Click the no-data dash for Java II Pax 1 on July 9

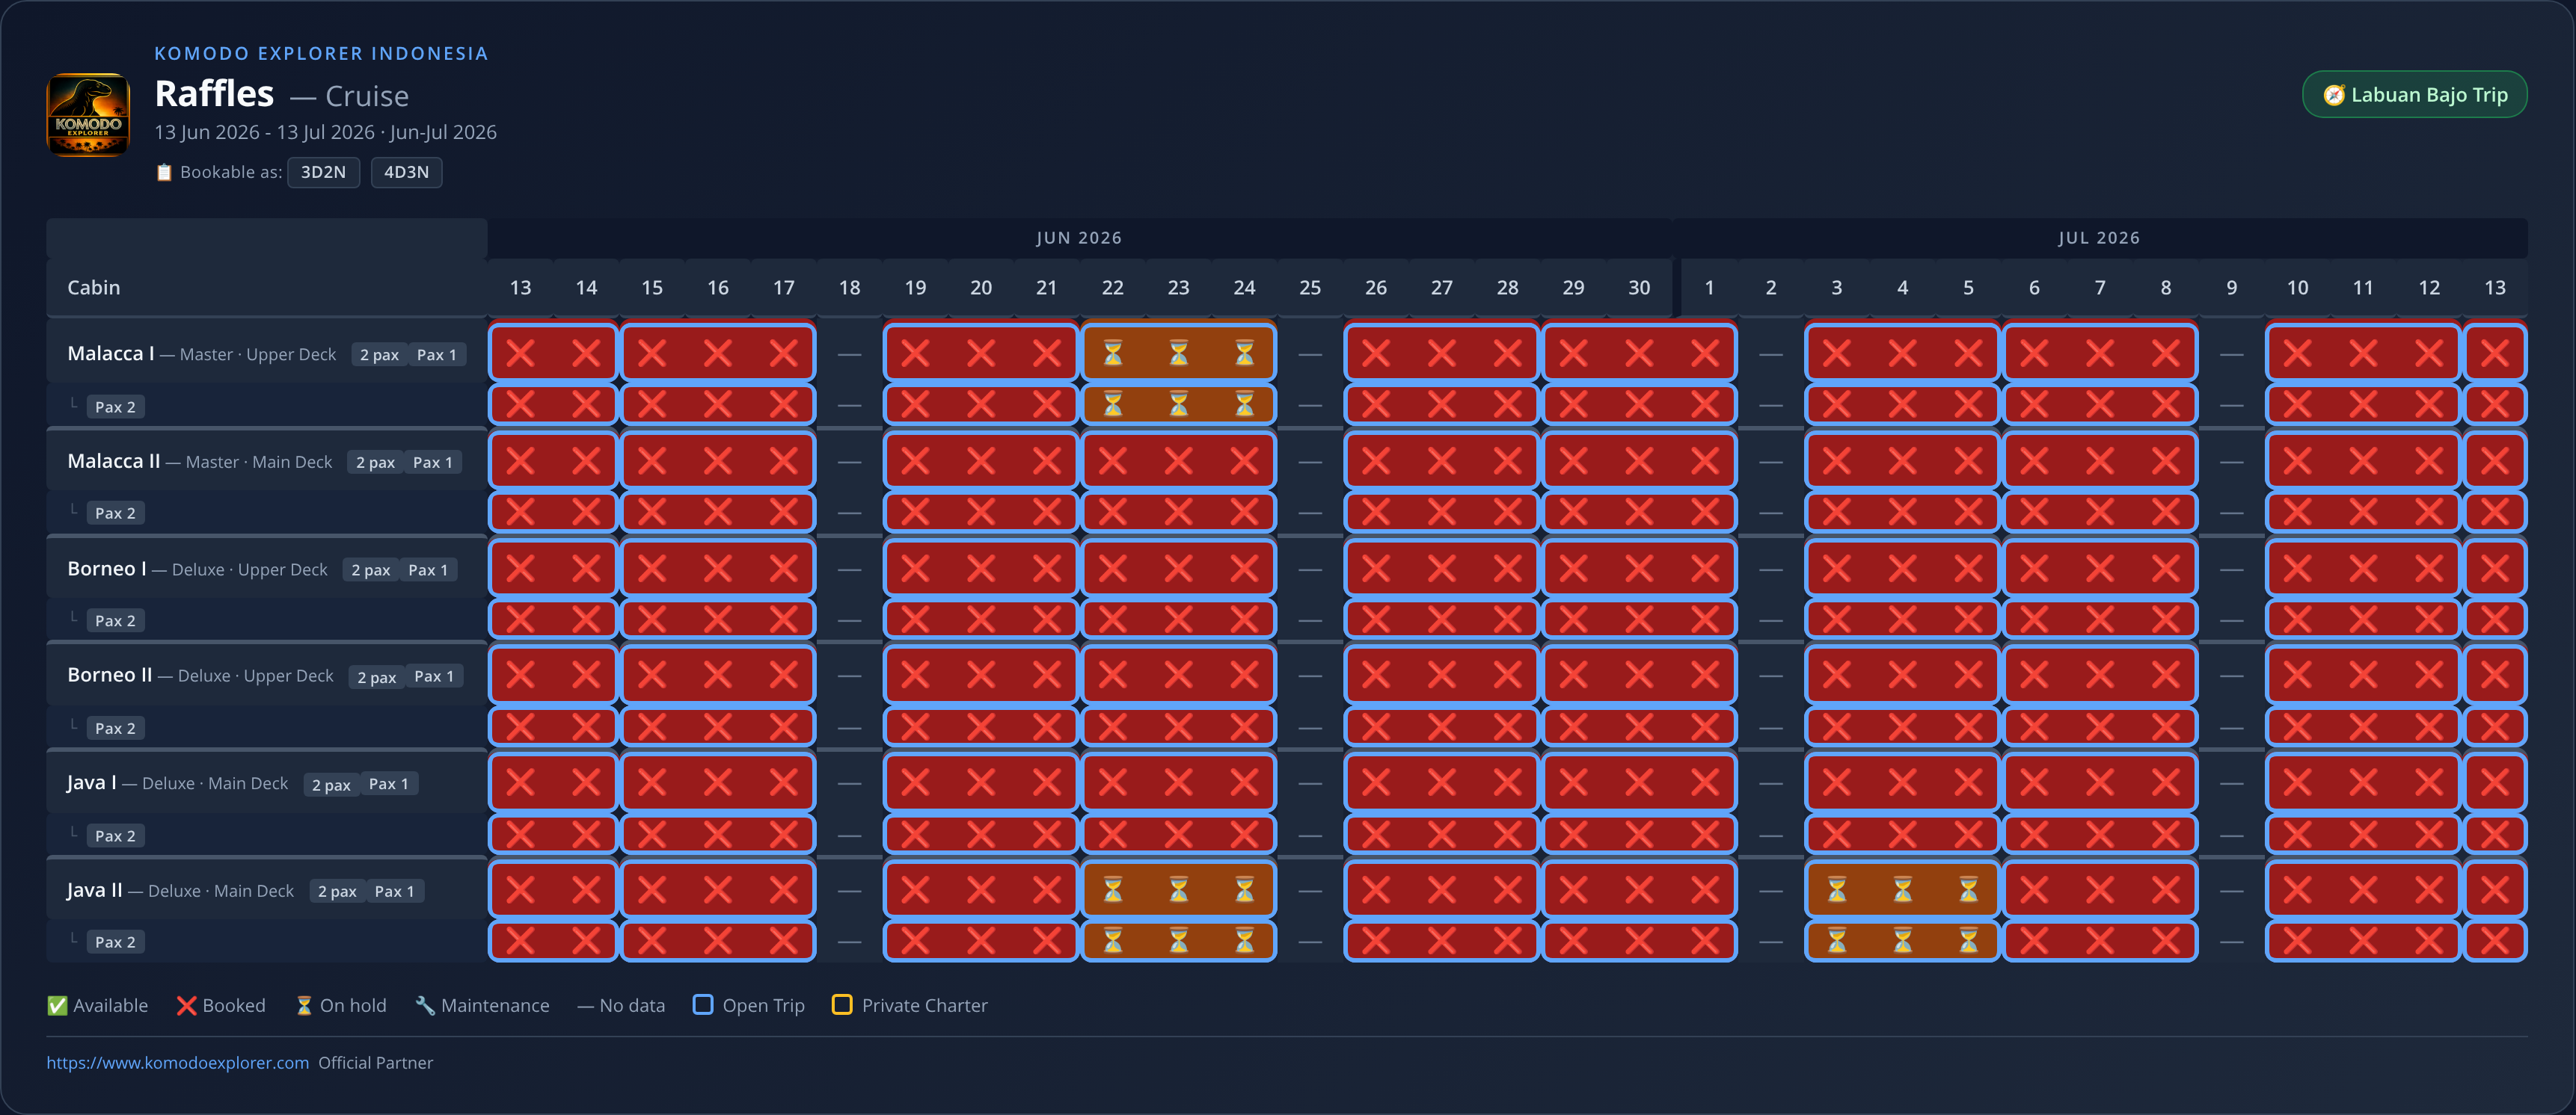click(2231, 892)
